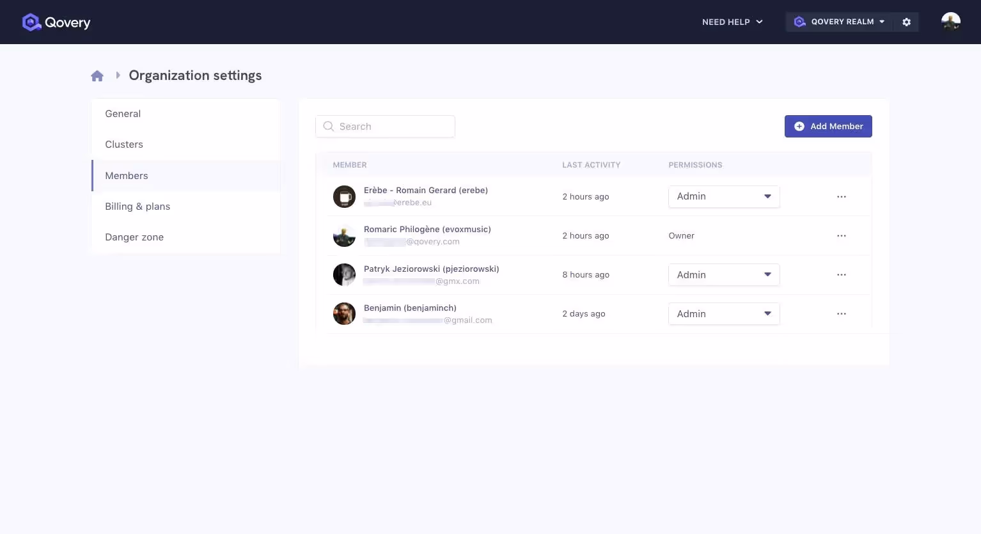Select the General settings section
981x534 pixels.
point(123,113)
